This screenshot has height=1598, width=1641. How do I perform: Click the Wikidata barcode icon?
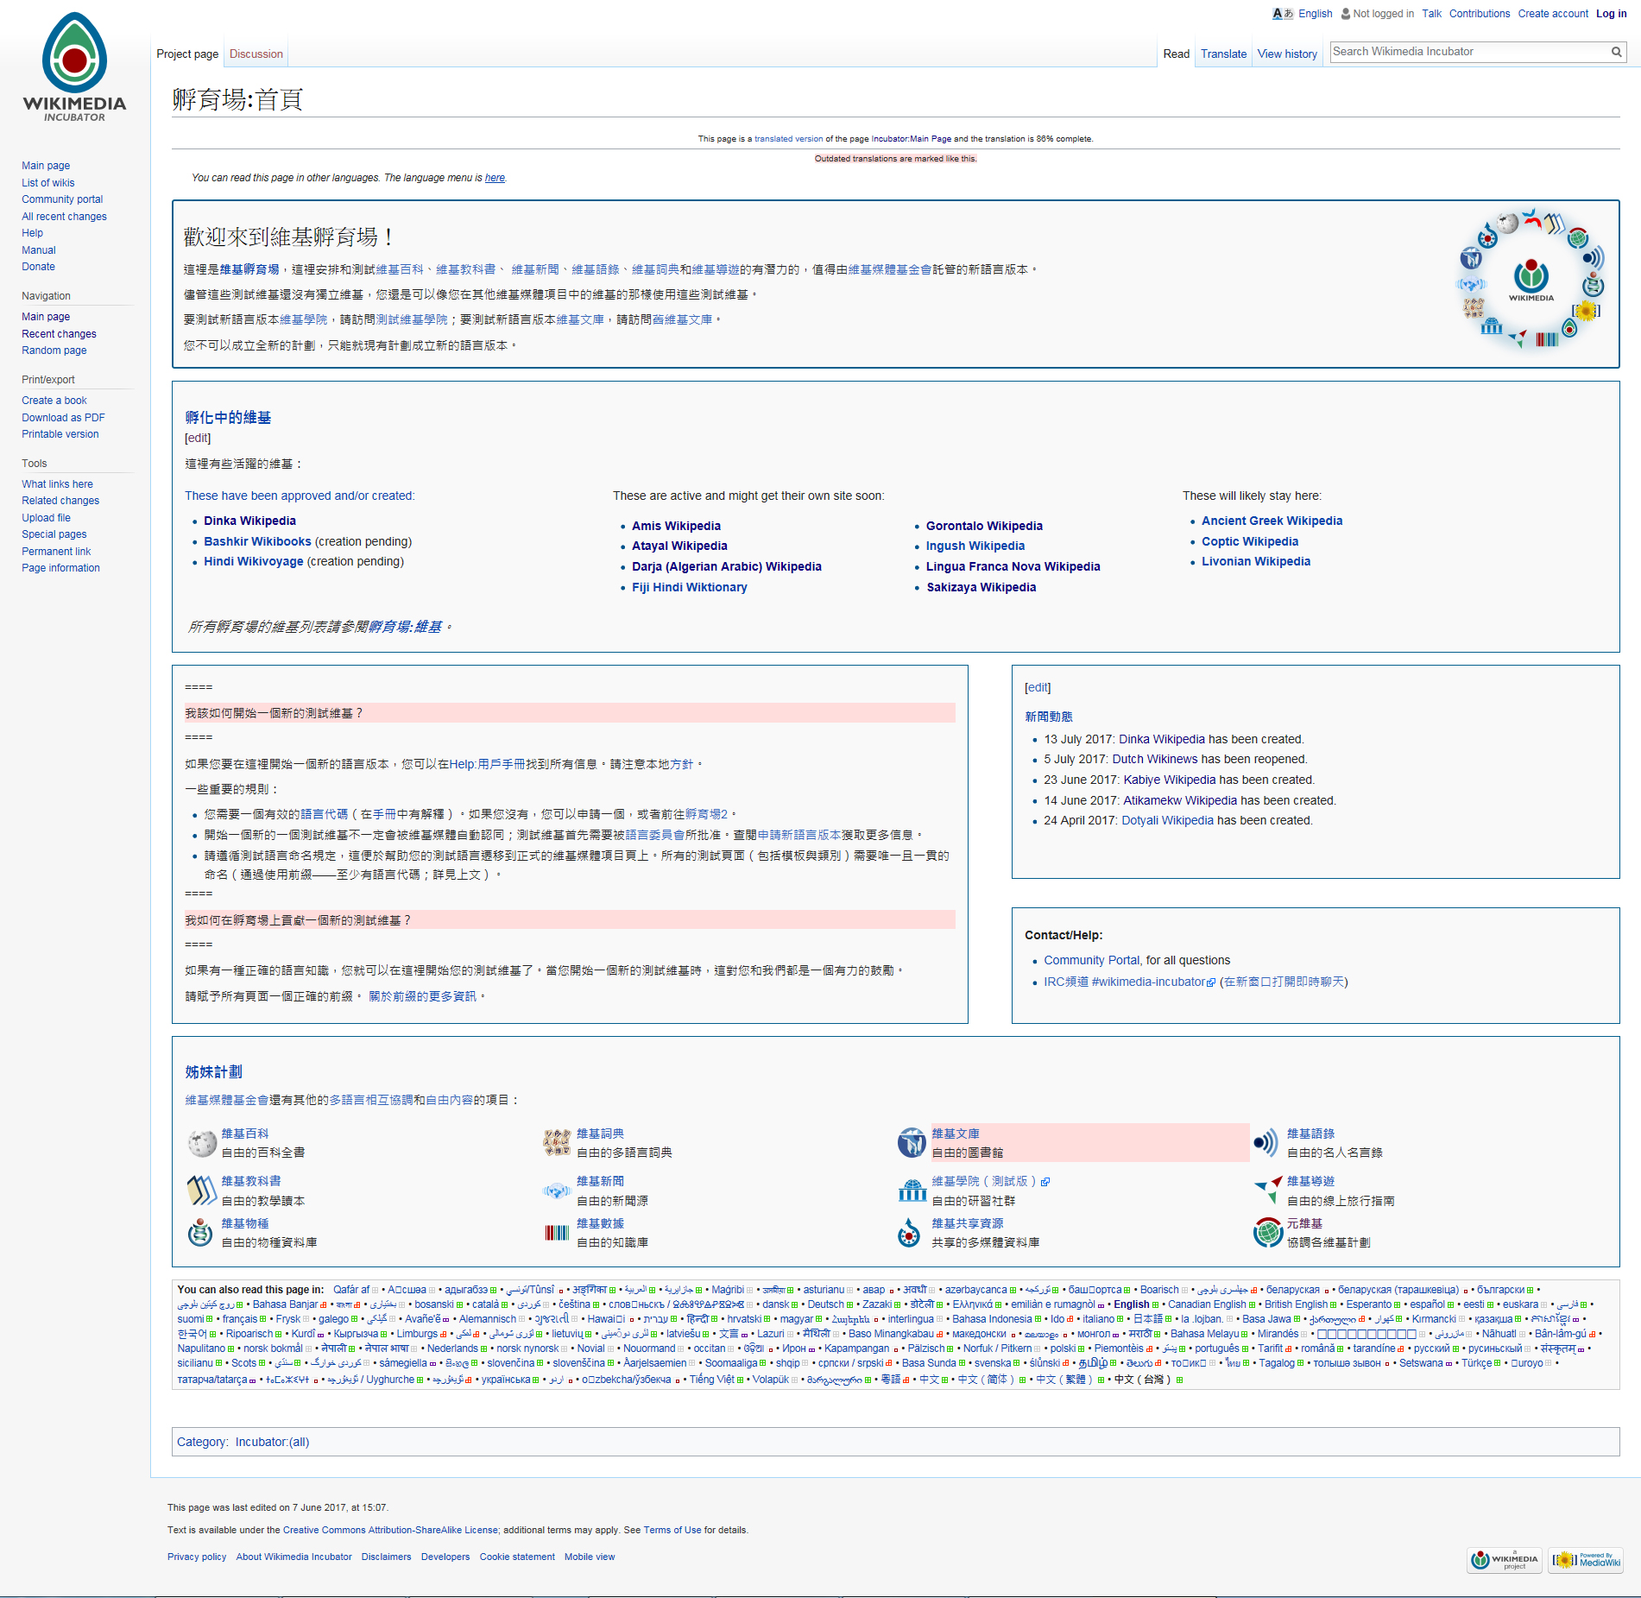tap(557, 1233)
